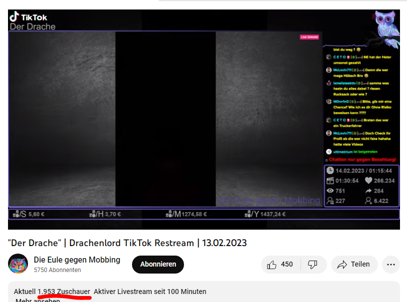Viewport: 407px width, 302px height.
Task: Click the clapperboard icon beside 01:30:54
Action: [330, 180]
